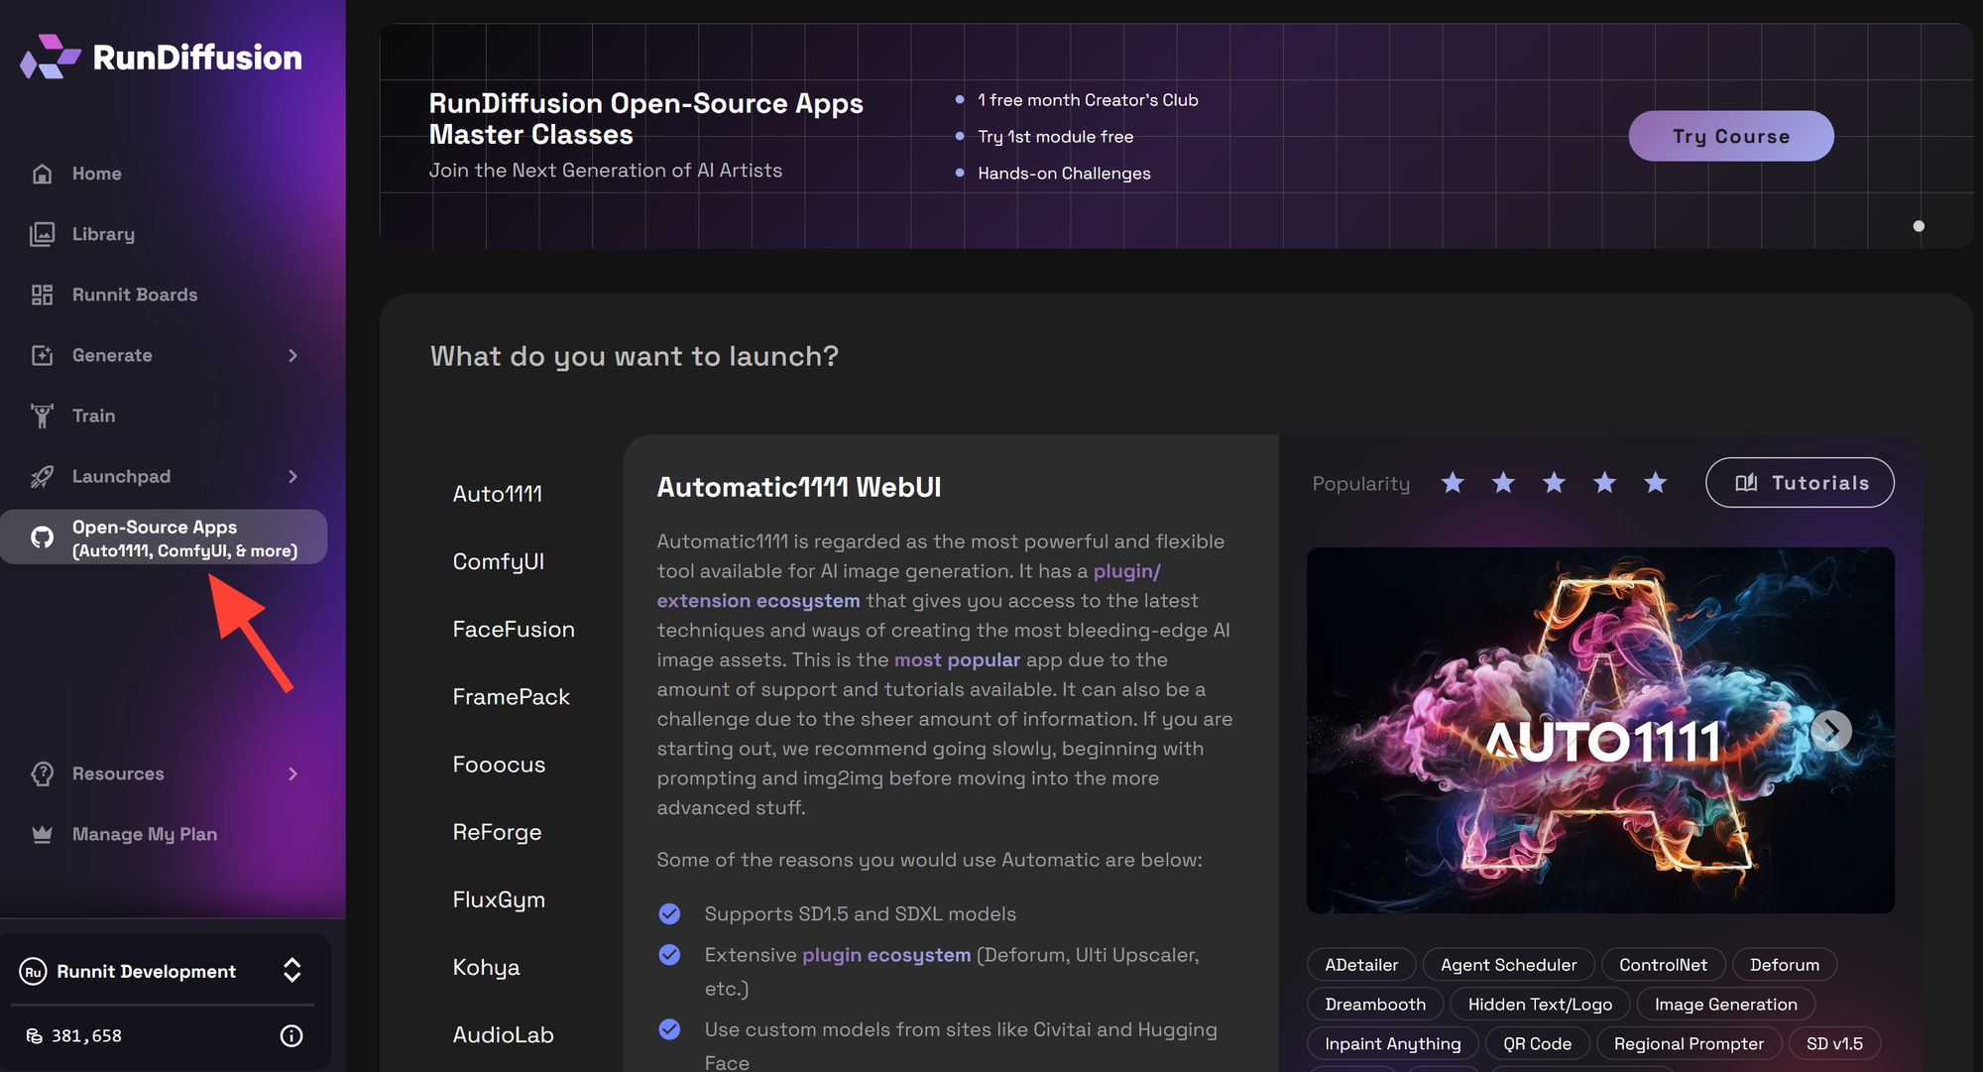
Task: Open the Tutorials button
Action: [x=1799, y=483]
